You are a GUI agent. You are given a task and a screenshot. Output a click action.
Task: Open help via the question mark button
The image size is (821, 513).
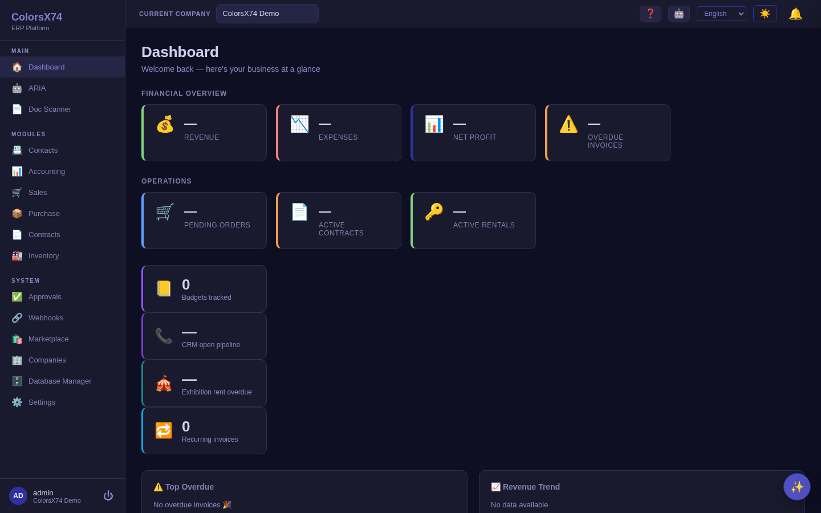[651, 14]
